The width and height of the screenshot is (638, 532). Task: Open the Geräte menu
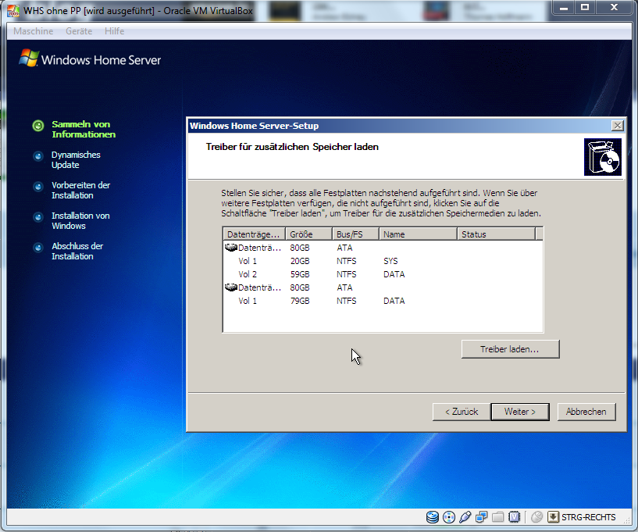[x=79, y=31]
